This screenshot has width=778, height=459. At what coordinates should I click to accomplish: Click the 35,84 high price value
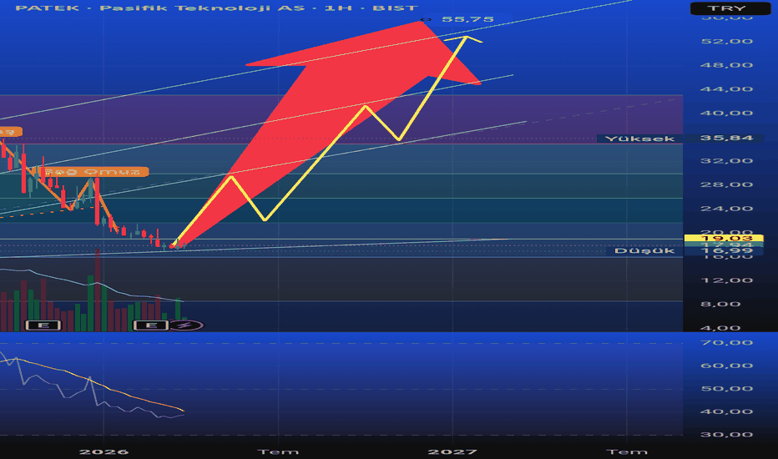[726, 138]
